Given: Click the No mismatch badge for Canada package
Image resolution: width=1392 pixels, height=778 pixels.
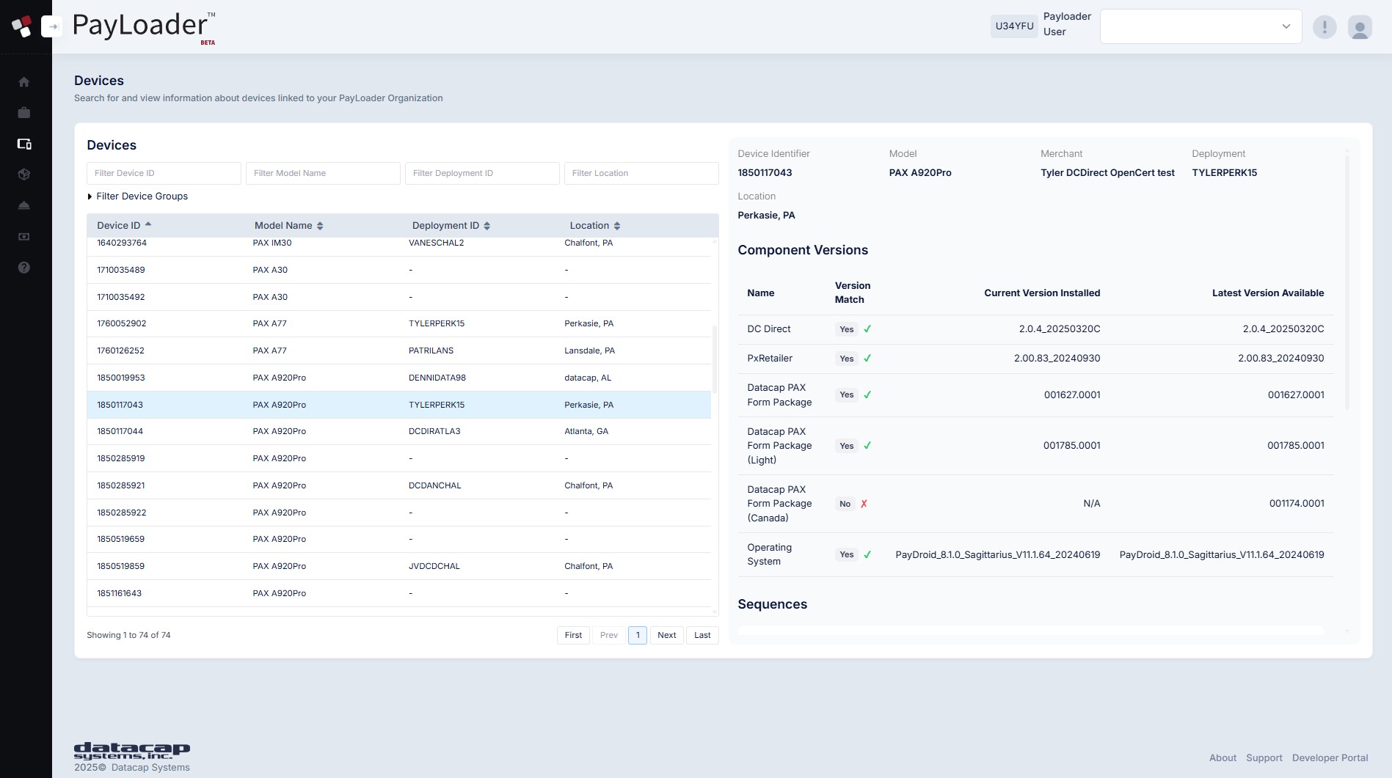Looking at the screenshot, I should [x=845, y=504].
